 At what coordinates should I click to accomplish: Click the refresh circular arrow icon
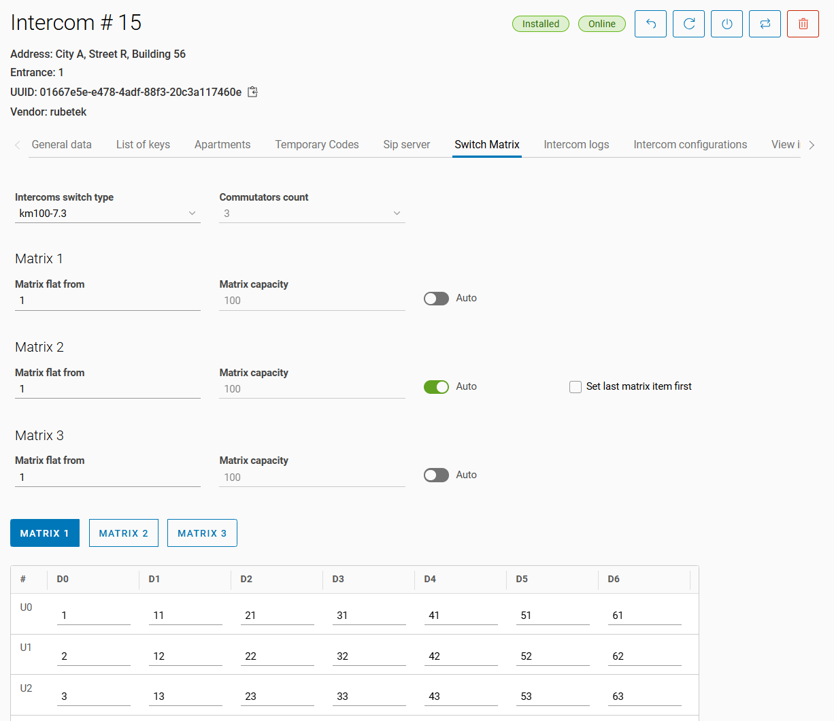(688, 24)
